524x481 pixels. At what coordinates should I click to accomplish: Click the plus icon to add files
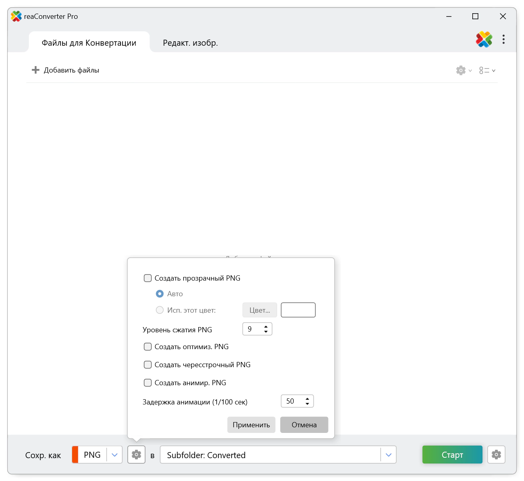(36, 70)
